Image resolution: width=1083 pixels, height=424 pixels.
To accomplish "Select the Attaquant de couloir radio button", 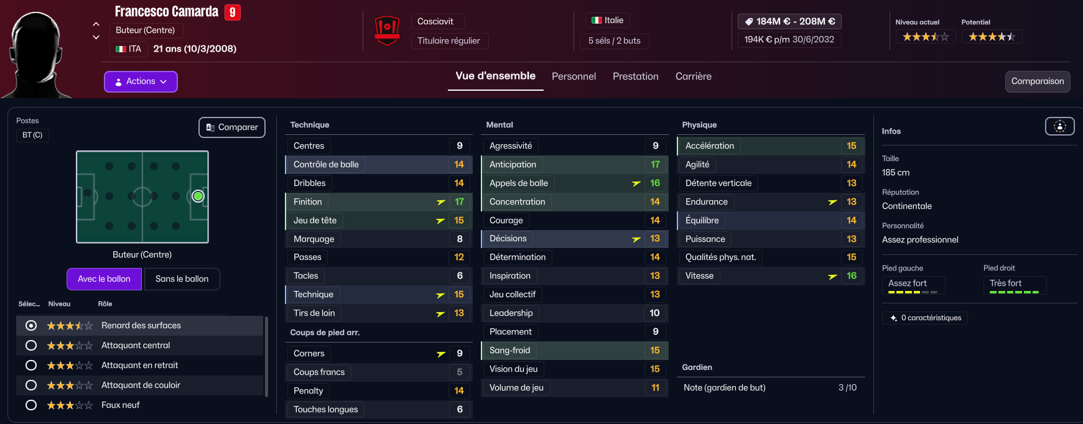I will [x=31, y=385].
